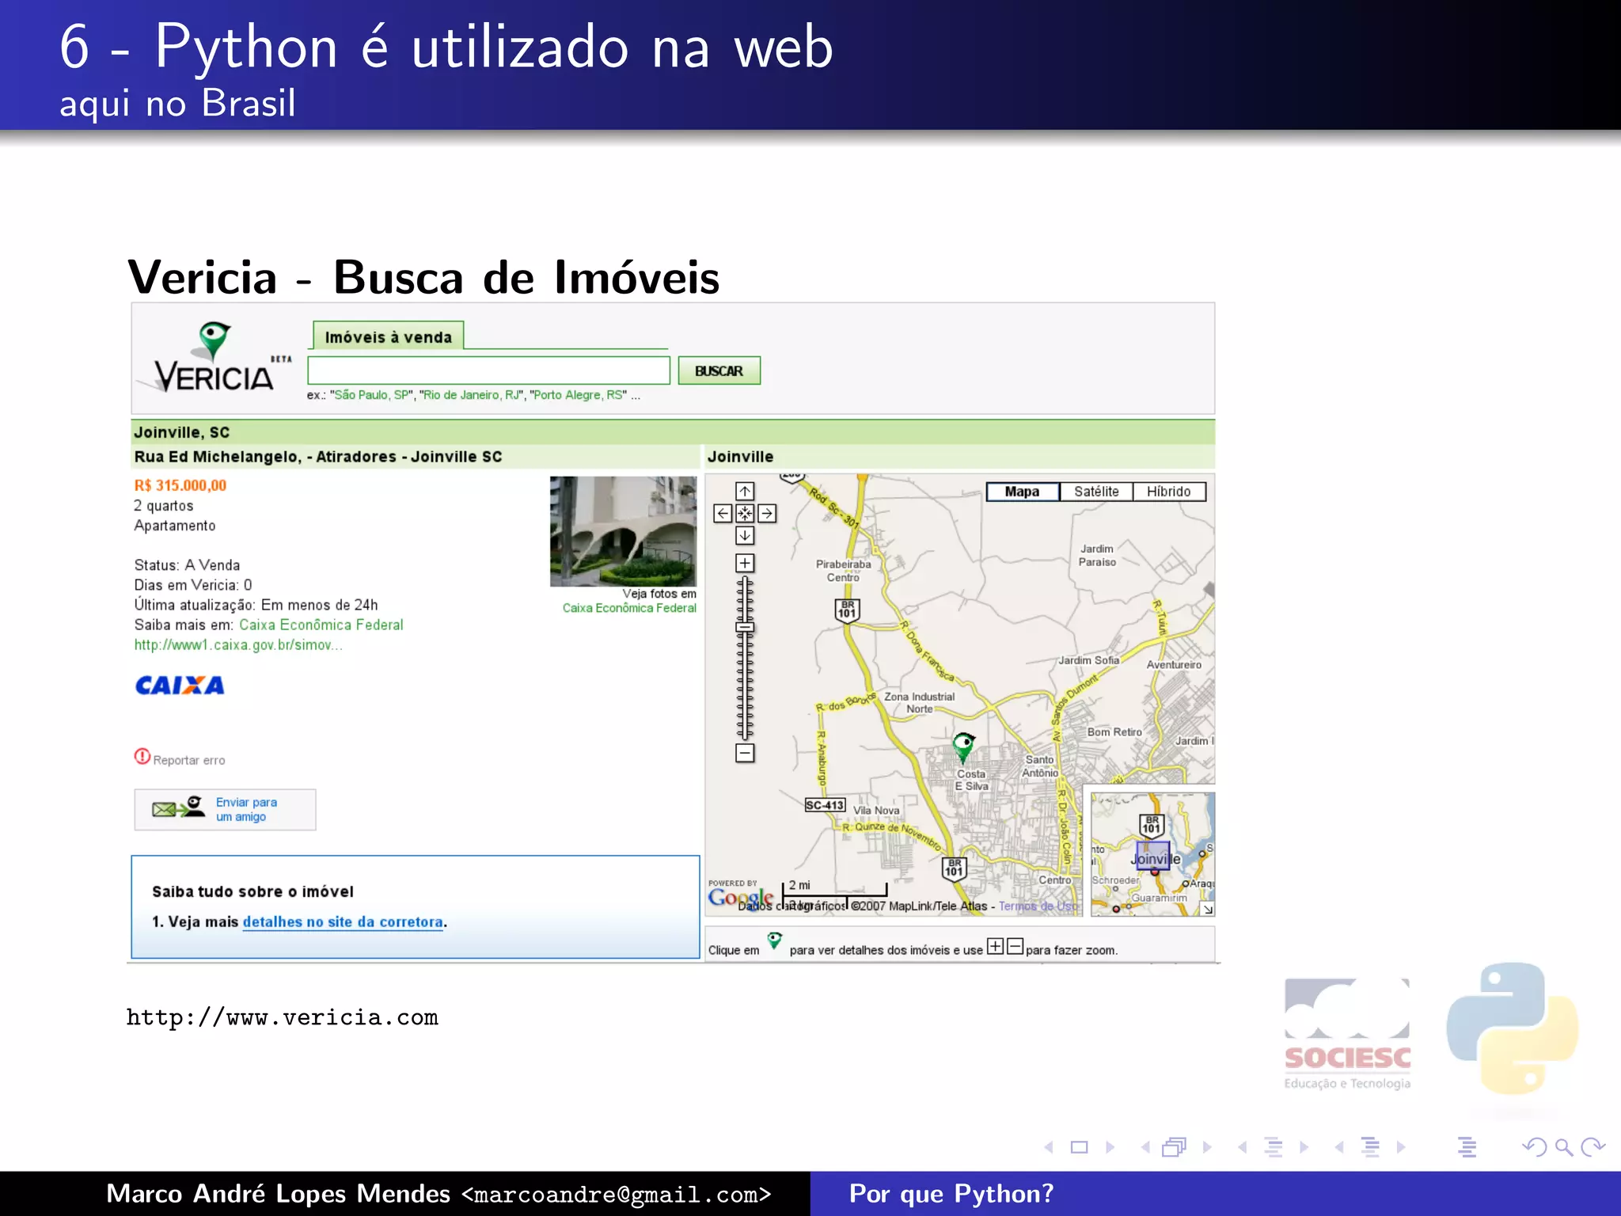Screen dimensions: 1621x1216
Task: Click the single slide rectangle icon
Action: 1079,1147
